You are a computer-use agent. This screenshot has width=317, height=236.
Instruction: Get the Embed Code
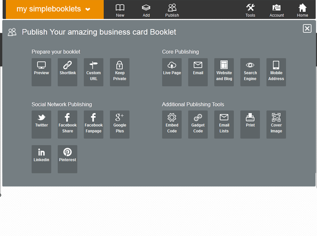click(172, 124)
